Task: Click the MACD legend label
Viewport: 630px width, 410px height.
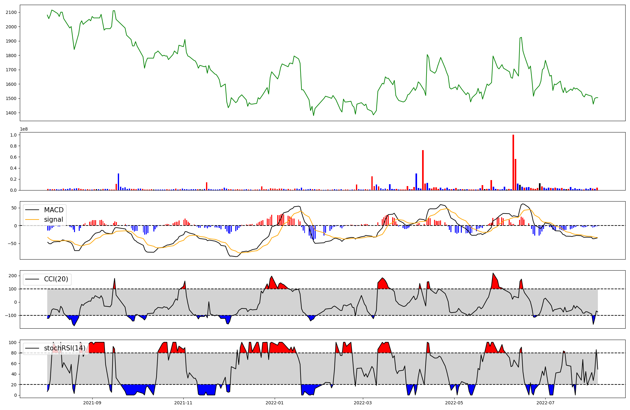Action: click(x=54, y=210)
